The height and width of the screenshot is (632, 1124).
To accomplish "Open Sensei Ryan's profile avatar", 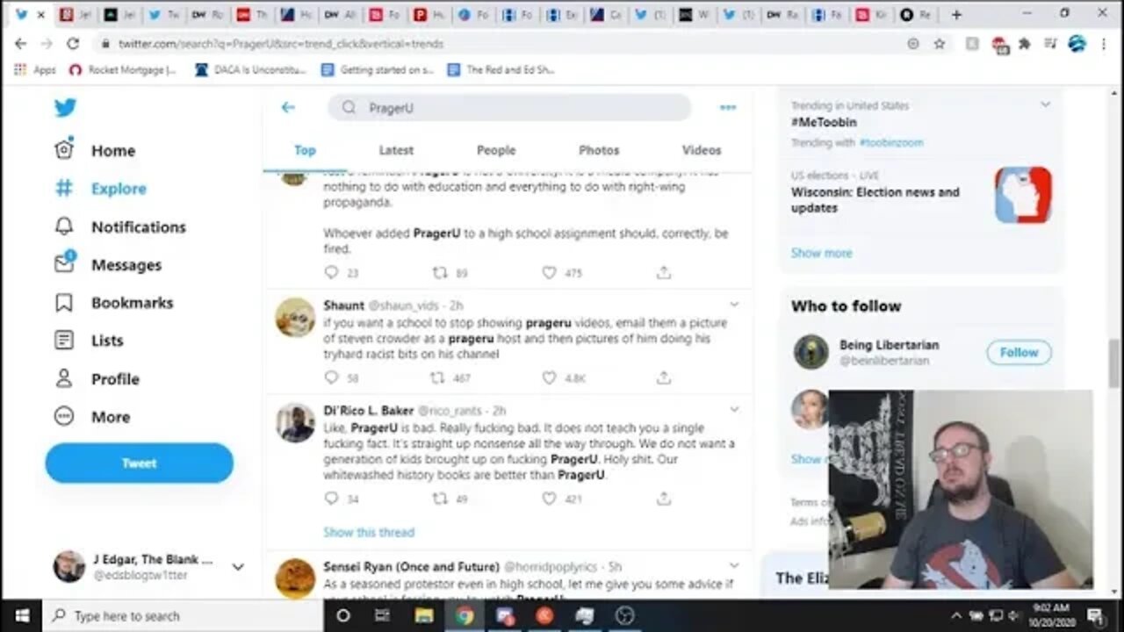I will pyautogui.click(x=295, y=578).
